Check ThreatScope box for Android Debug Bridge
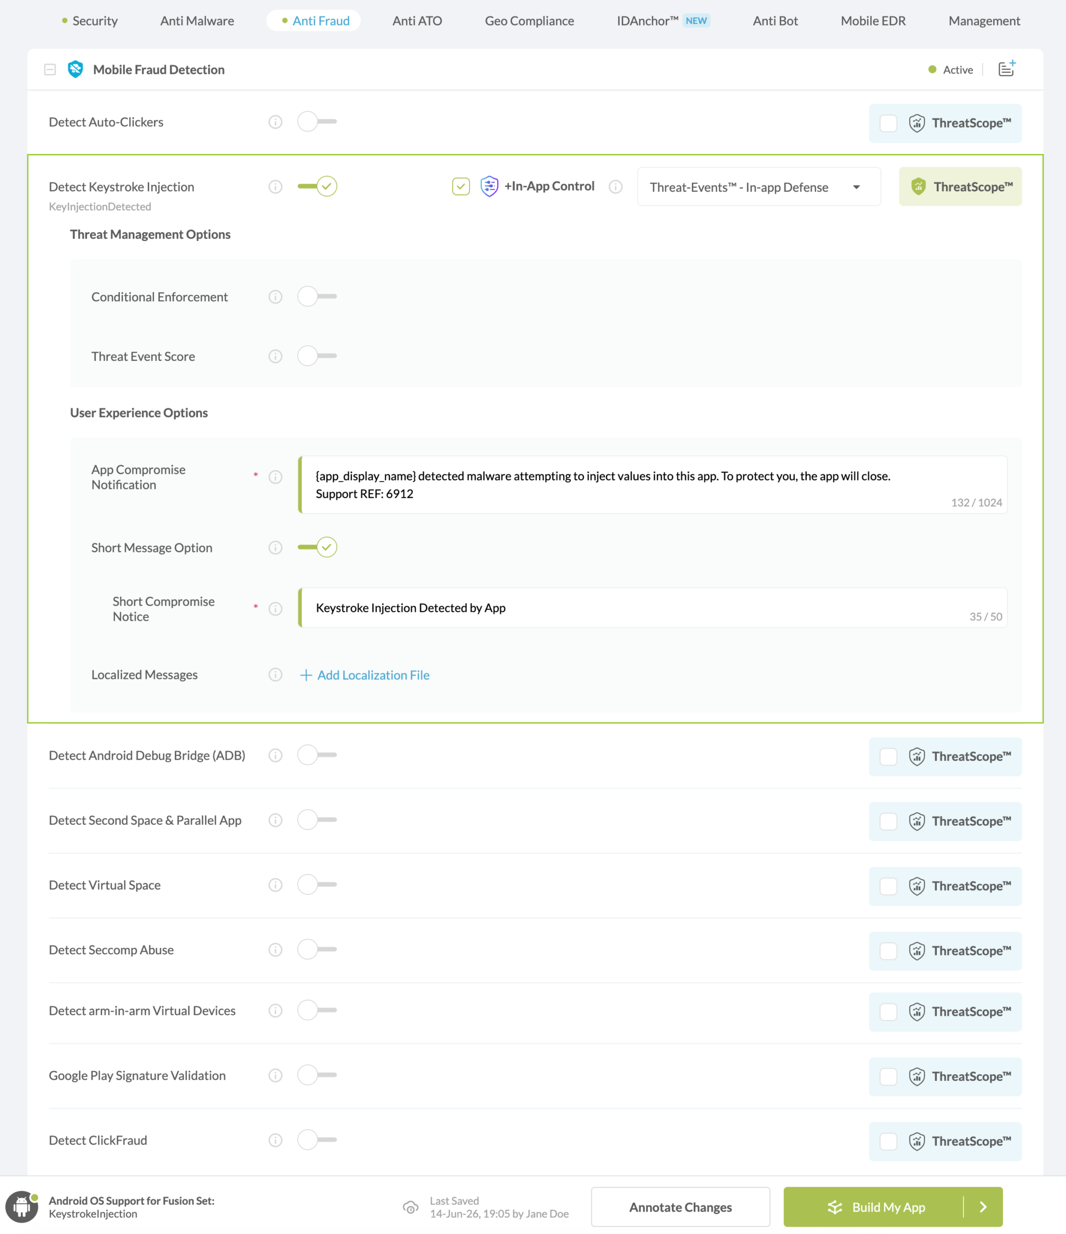The height and width of the screenshot is (1234, 1066). click(889, 757)
